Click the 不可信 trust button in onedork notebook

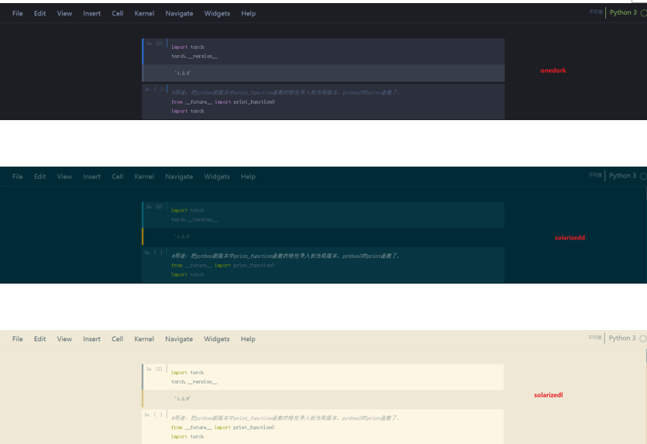pyautogui.click(x=595, y=12)
